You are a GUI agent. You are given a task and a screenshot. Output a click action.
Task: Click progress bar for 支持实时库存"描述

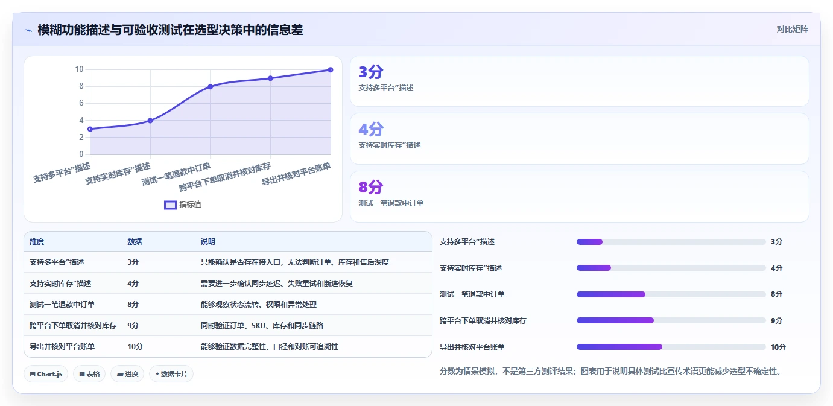click(671, 268)
